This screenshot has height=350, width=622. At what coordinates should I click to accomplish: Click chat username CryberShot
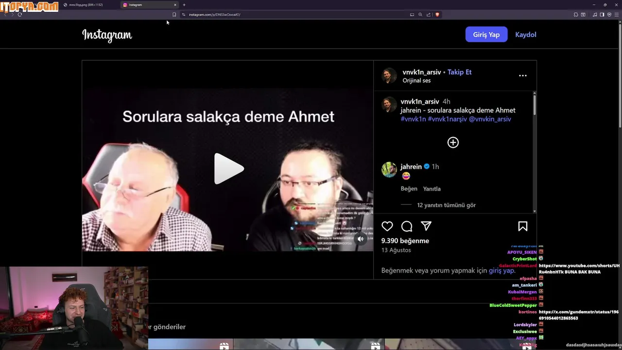coord(525,259)
